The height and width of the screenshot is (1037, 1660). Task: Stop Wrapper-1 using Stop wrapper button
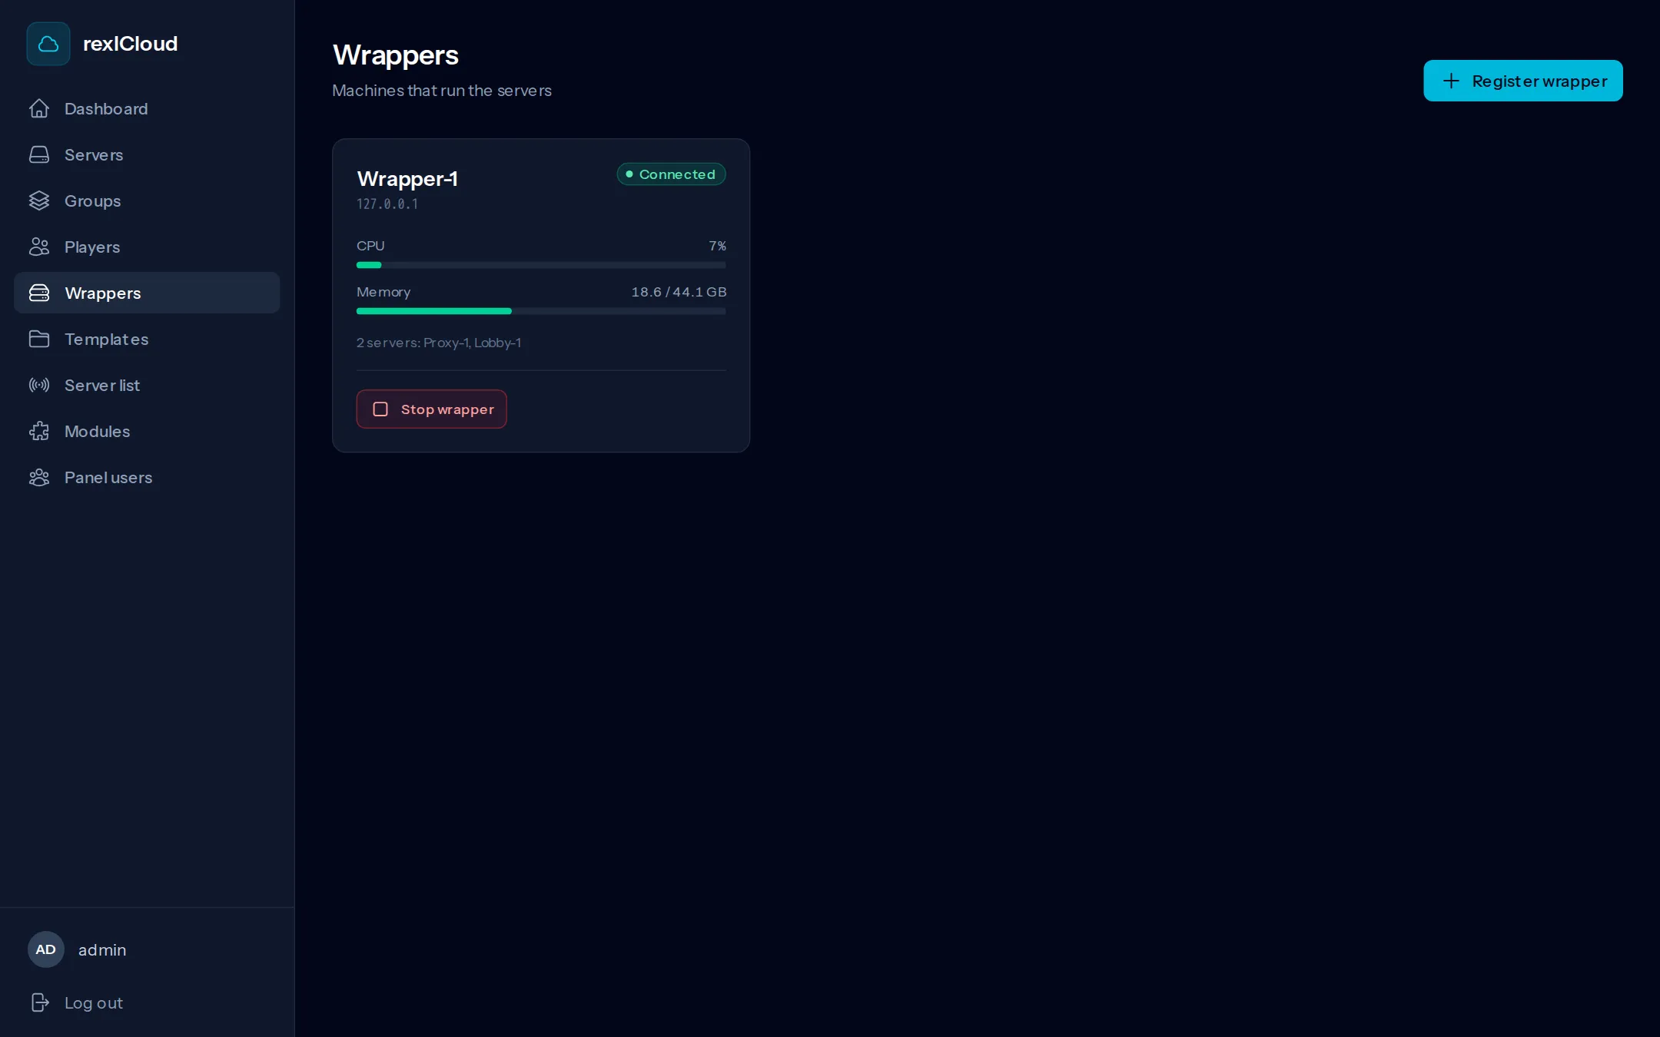point(431,409)
